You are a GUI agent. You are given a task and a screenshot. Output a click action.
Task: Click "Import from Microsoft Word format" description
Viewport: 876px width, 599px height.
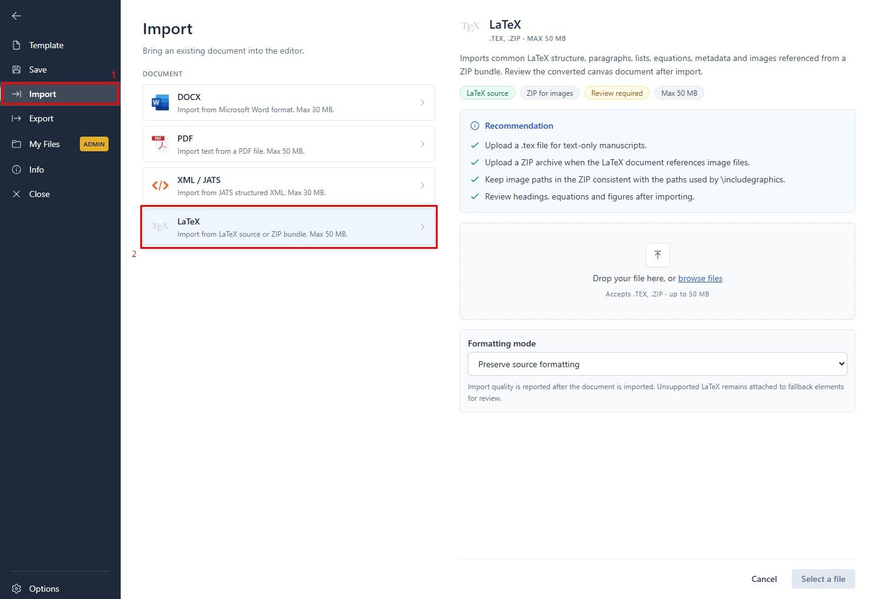(255, 110)
